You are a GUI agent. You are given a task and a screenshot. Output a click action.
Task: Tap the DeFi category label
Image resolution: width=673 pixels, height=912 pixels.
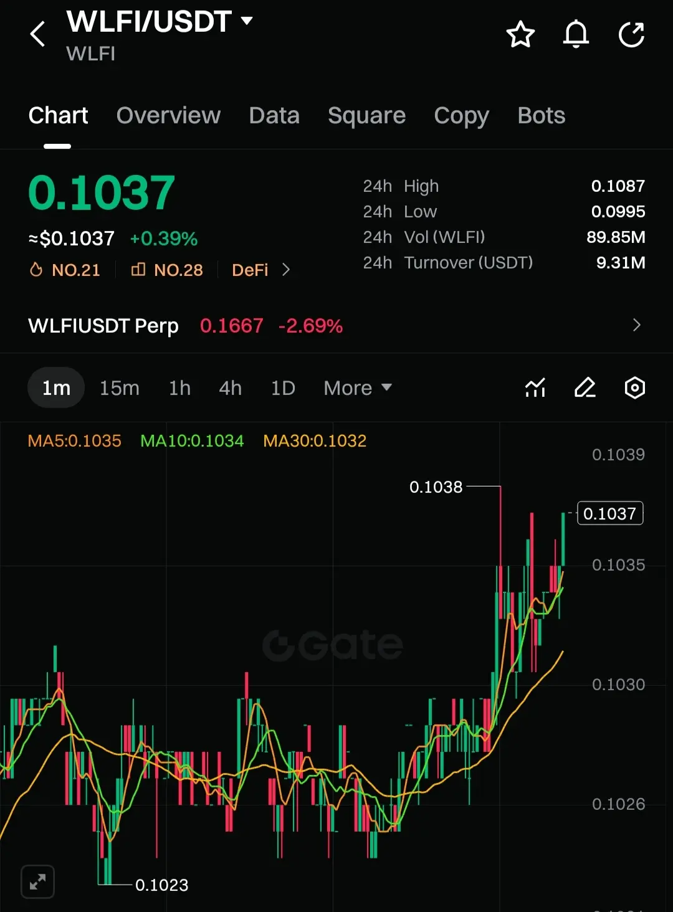(x=250, y=270)
